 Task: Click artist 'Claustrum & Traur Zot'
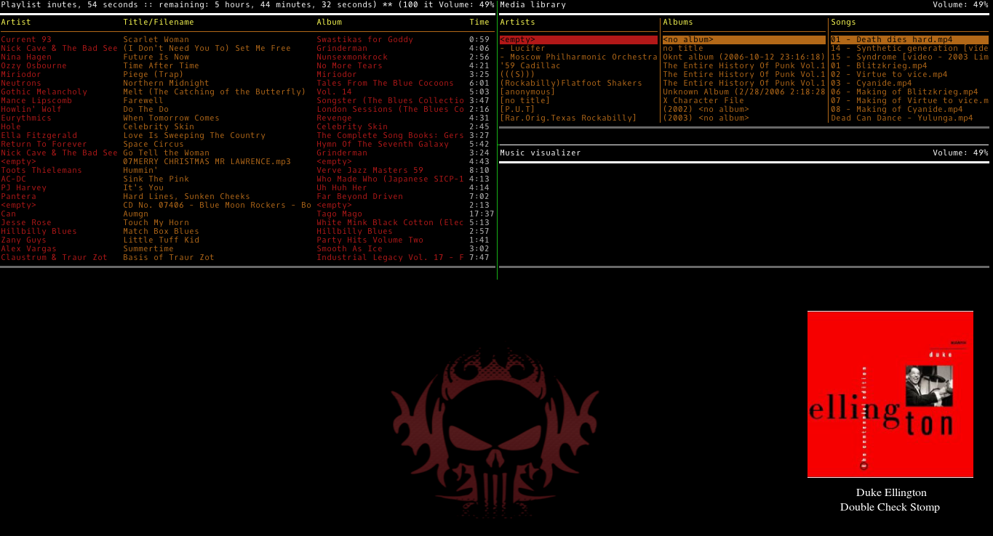pyautogui.click(x=54, y=258)
